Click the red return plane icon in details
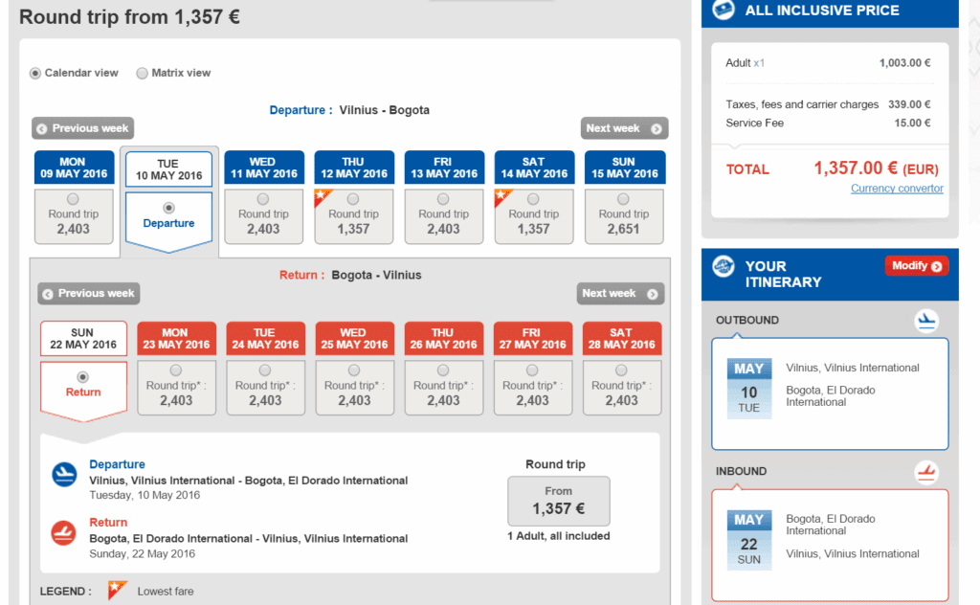 point(64,533)
